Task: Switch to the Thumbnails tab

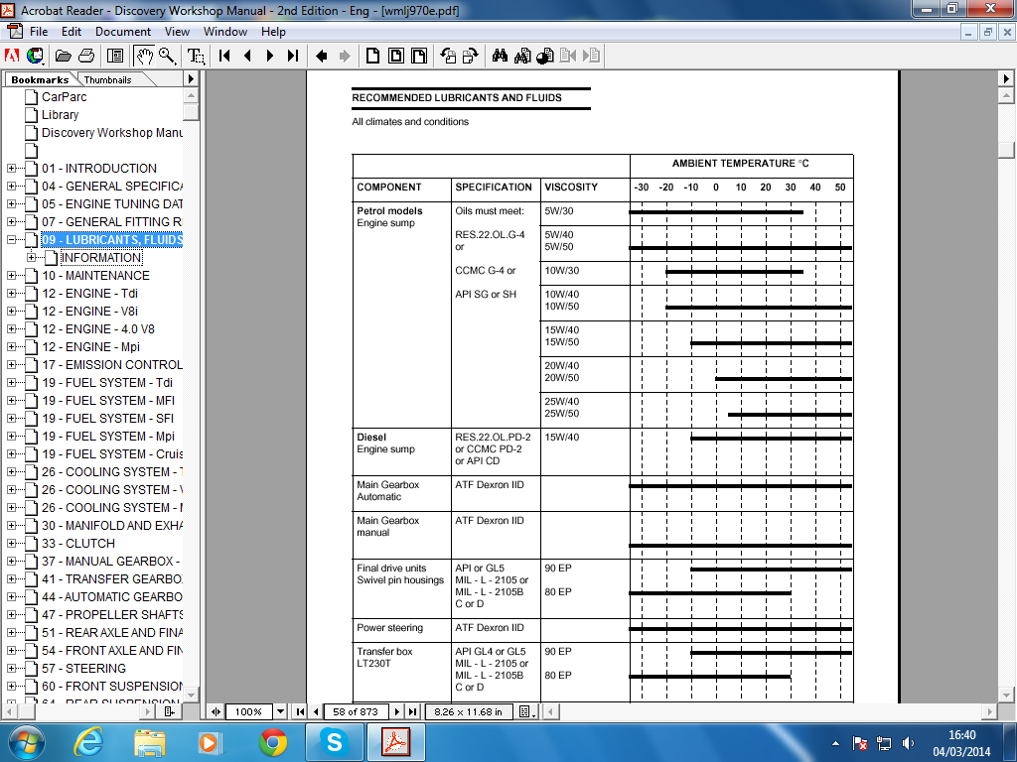Action: click(107, 79)
